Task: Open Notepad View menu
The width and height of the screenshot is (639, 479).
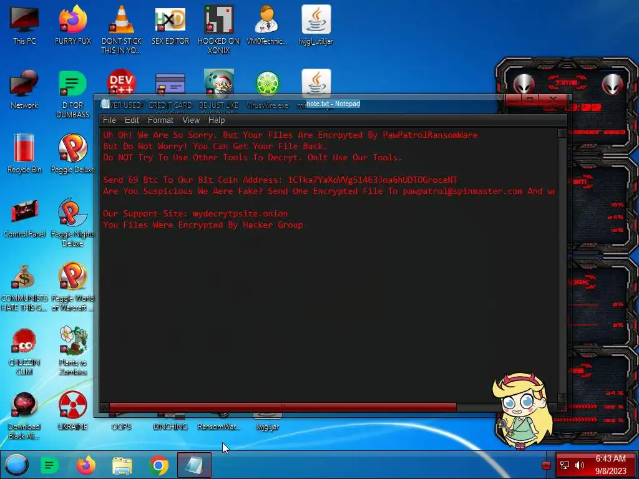Action: [191, 120]
